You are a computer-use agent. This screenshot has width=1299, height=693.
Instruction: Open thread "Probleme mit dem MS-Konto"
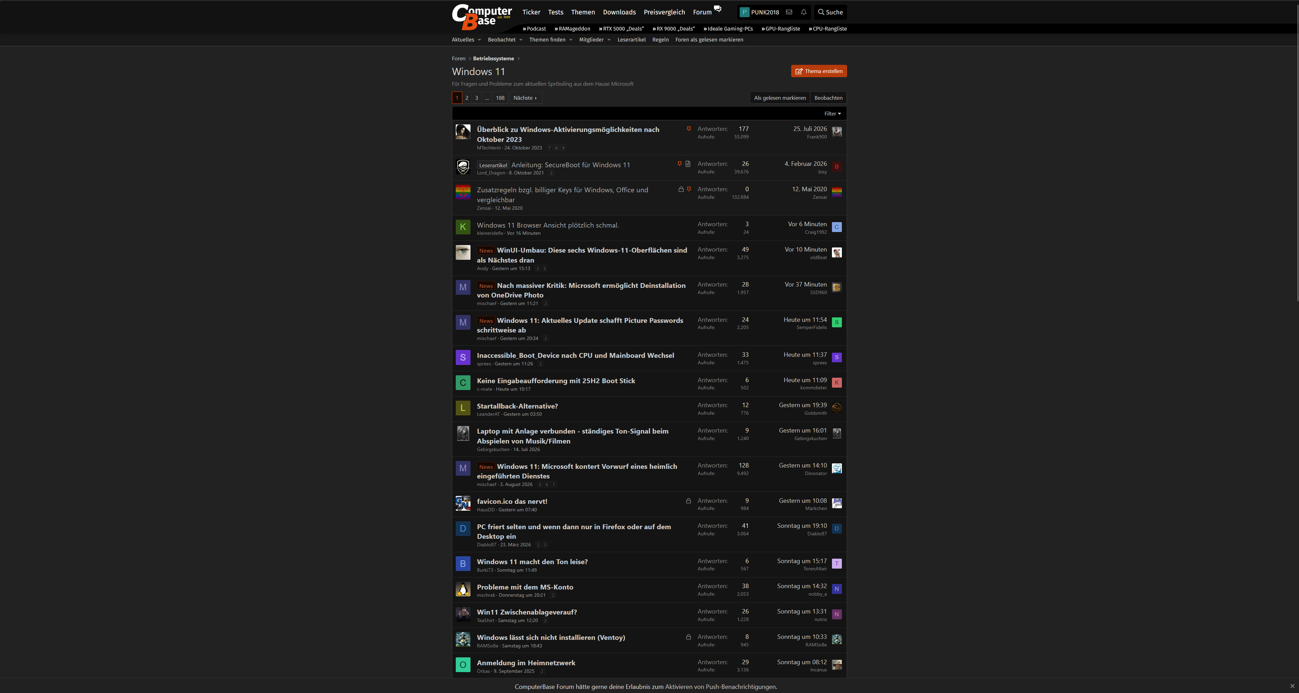(525, 587)
